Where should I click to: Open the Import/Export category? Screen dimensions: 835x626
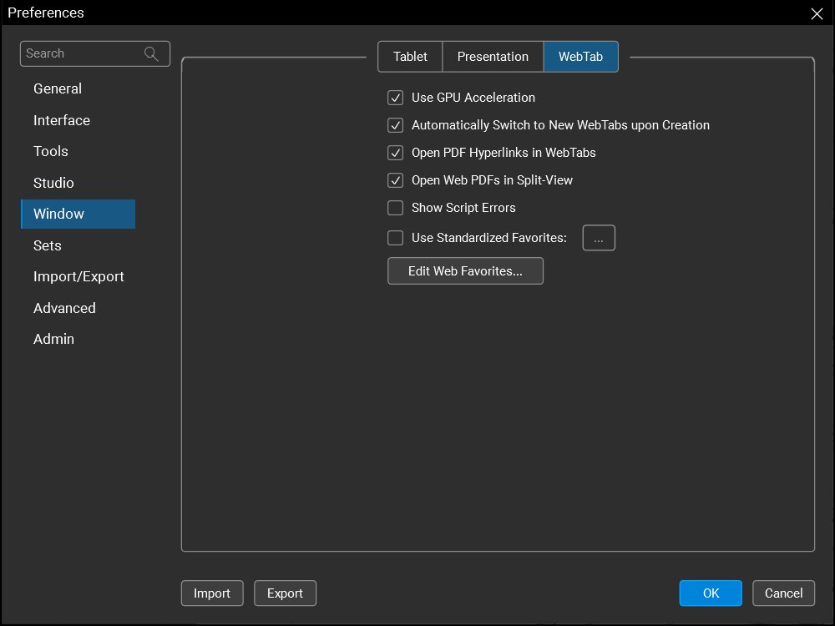[x=78, y=276]
